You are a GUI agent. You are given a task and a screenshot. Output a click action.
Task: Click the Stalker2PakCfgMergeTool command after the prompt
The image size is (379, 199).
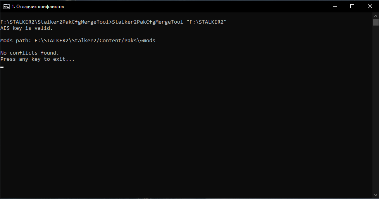pos(147,22)
